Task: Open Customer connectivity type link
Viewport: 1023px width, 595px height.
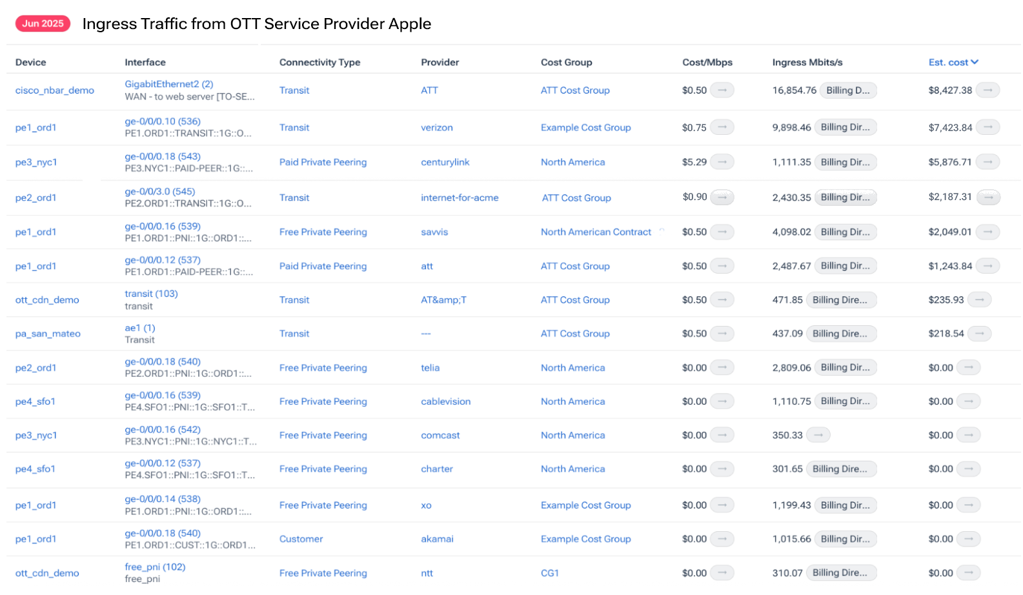Action: 301,539
